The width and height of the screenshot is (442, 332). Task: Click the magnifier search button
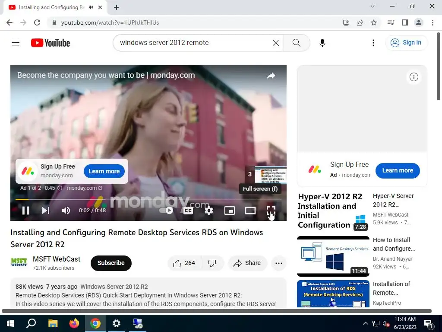coord(296,43)
